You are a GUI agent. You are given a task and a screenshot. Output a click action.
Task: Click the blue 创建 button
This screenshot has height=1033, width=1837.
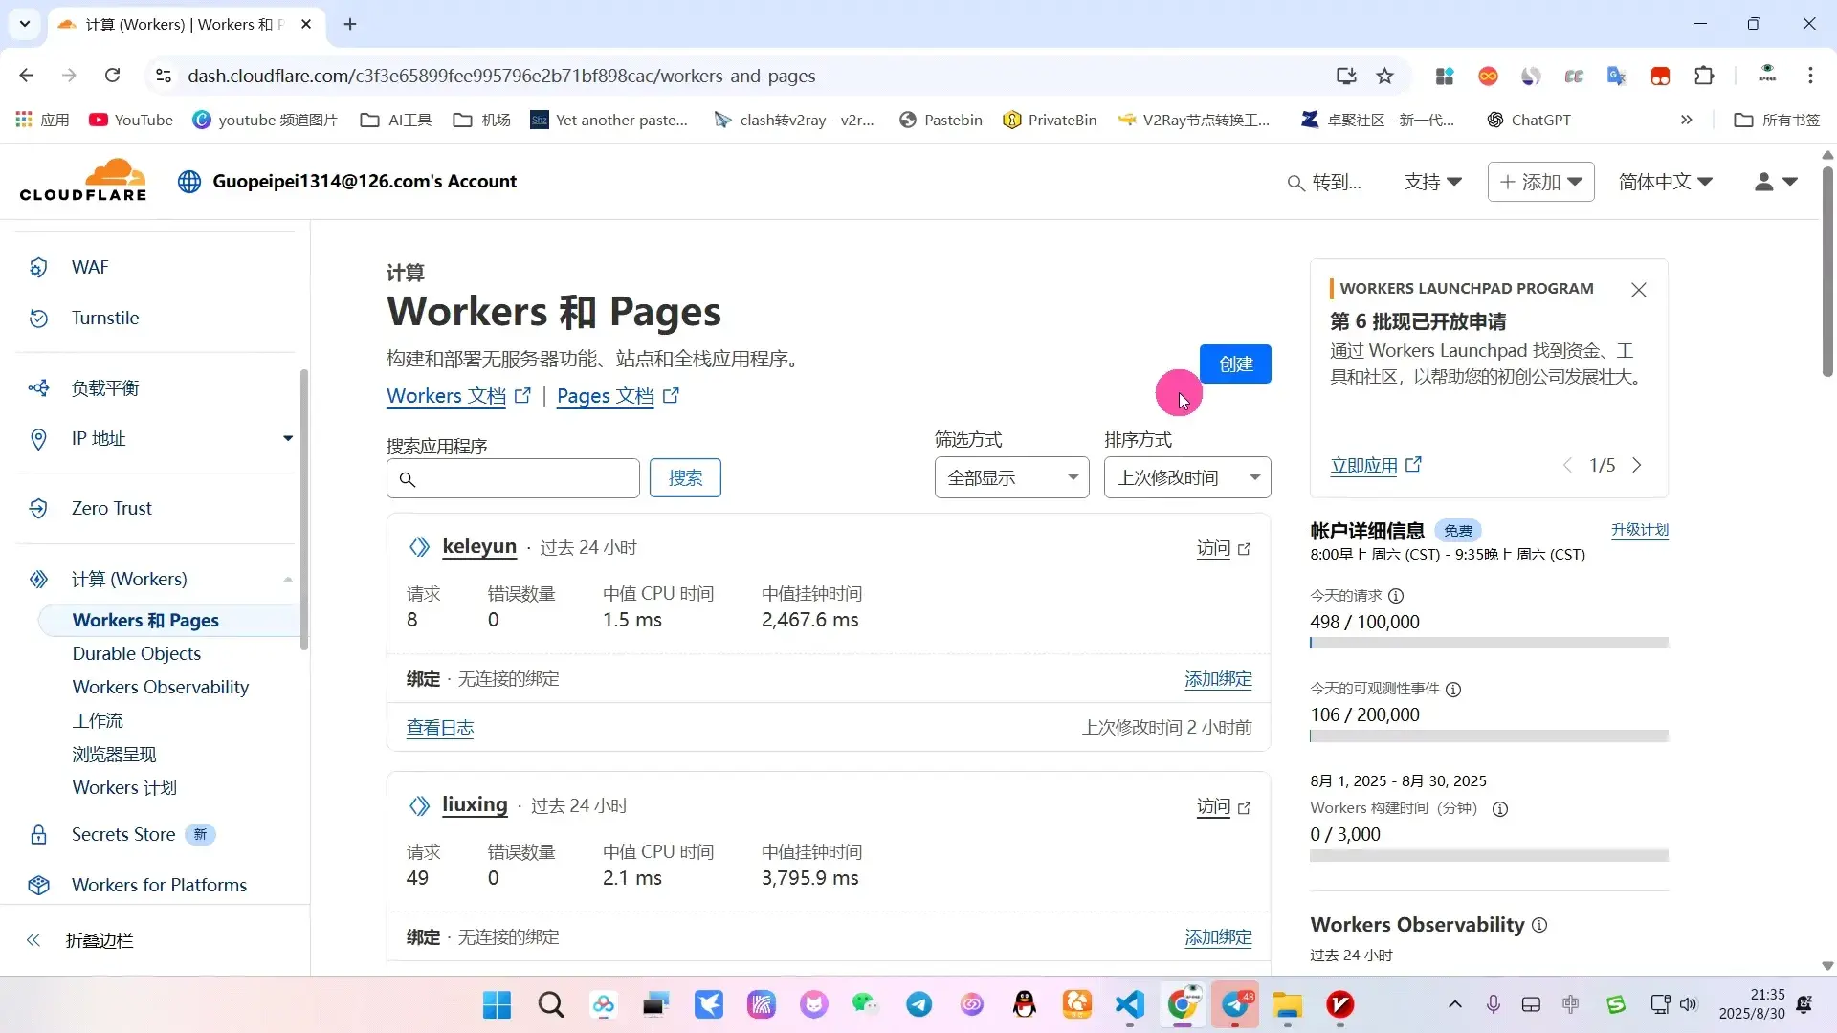[x=1235, y=363]
